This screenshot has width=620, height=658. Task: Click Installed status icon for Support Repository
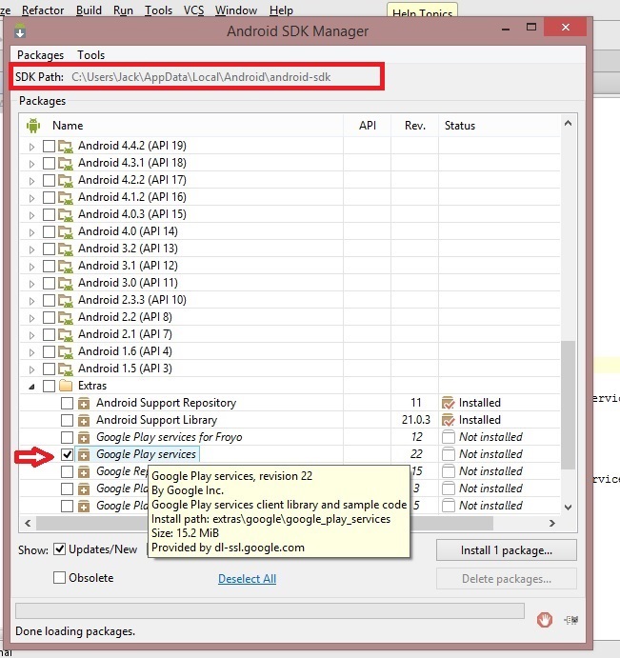coord(449,403)
